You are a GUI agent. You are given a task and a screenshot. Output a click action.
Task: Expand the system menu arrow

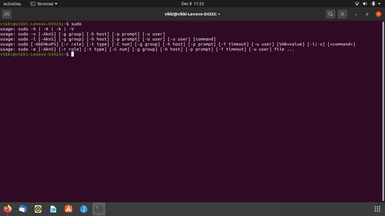coord(379,4)
